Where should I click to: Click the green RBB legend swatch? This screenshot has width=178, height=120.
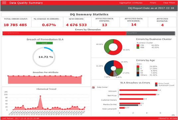click(x=138, y=48)
